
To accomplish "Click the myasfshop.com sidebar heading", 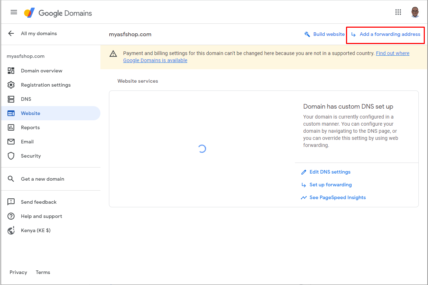I will coord(26,56).
